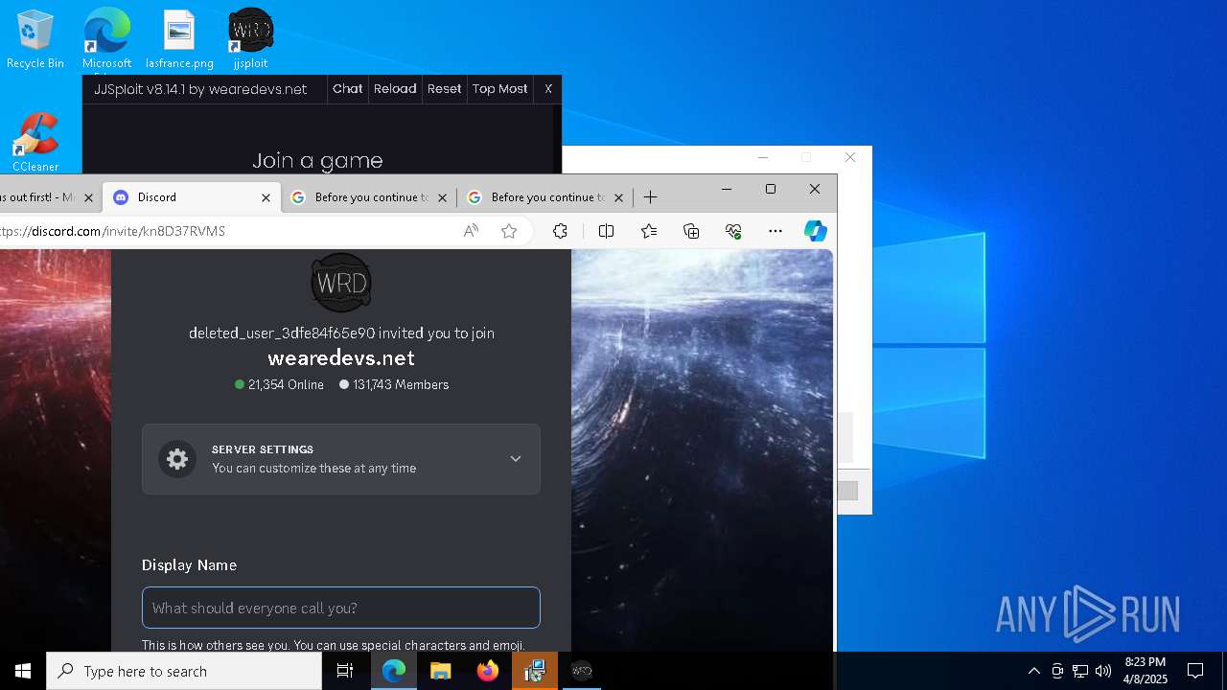Click Reset in the JJSploit window

click(x=444, y=89)
